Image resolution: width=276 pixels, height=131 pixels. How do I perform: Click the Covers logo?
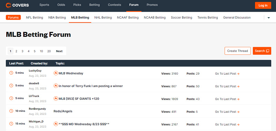click(x=17, y=5)
